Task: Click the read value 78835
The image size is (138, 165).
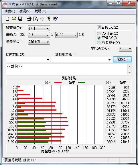Action: 125,134
